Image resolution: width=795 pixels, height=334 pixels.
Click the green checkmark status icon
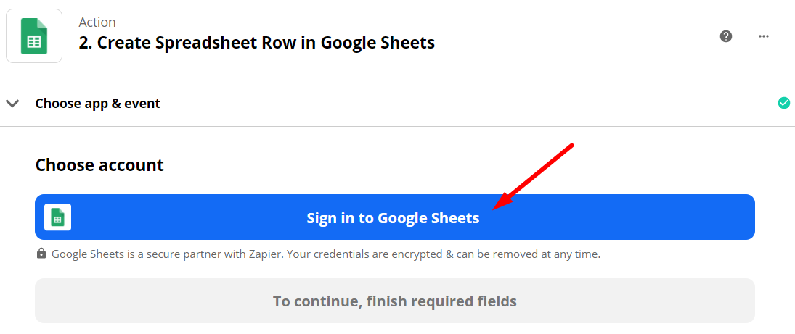[783, 103]
